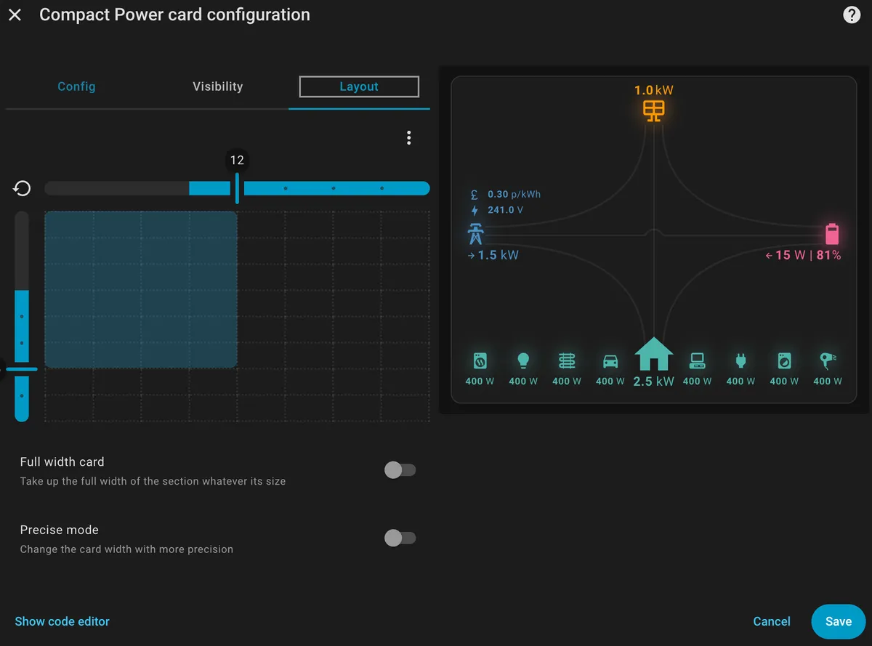Reset grid size with the reset icon
Image resolution: width=872 pixels, height=646 pixels.
point(23,189)
